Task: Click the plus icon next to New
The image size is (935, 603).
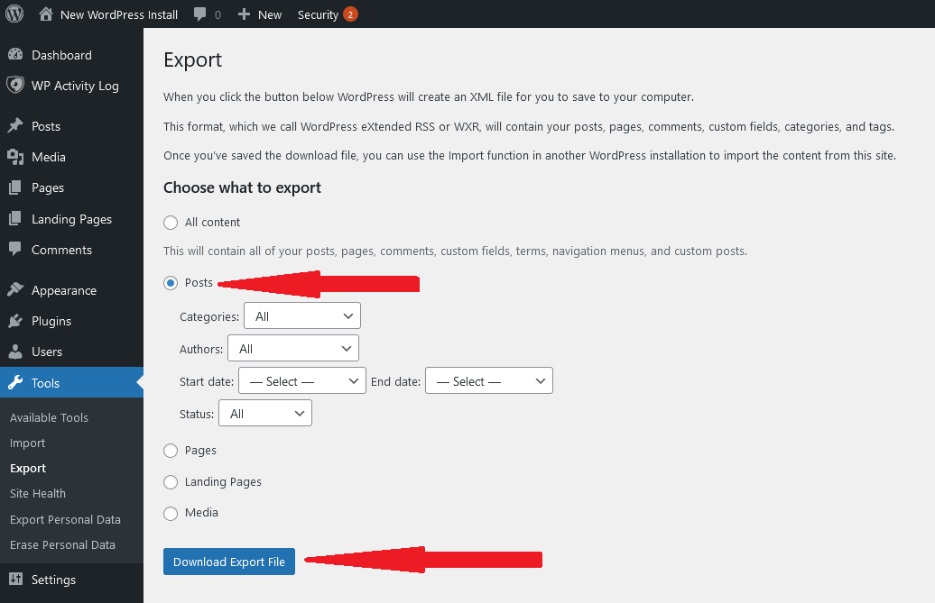Action: pos(244,14)
